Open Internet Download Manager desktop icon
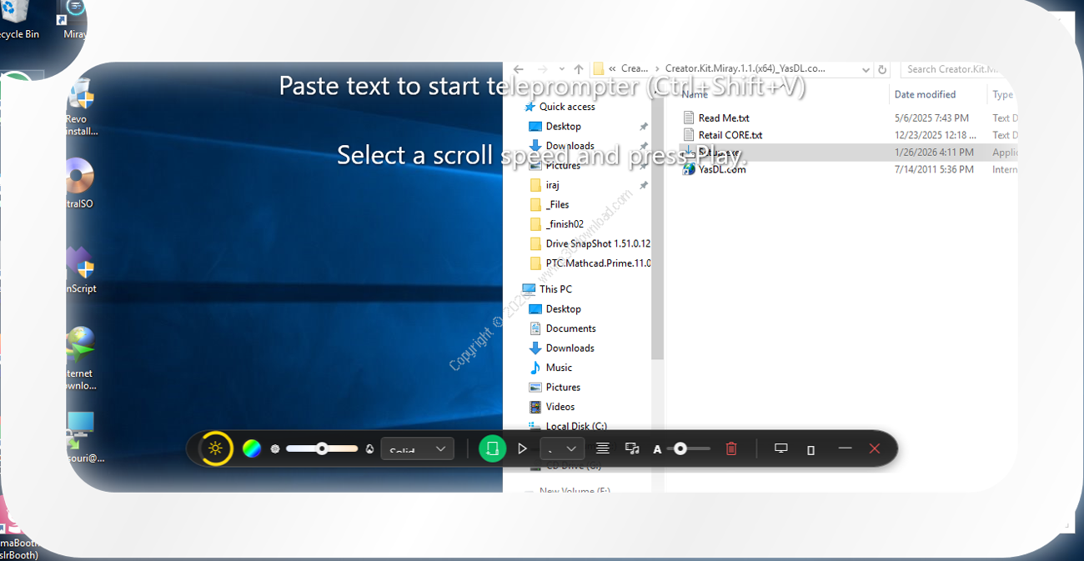Image resolution: width=1084 pixels, height=561 pixels. pyautogui.click(x=80, y=359)
